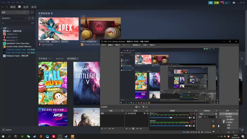Click the NVIDIA icon in the tray overflow popup
247x139 pixels.
pyautogui.click(x=224, y=126)
